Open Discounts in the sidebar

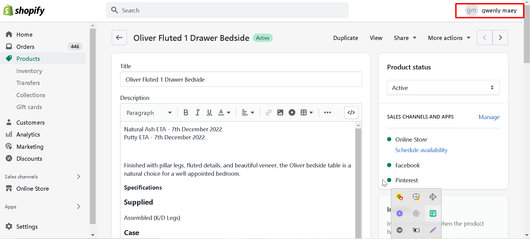coord(29,159)
